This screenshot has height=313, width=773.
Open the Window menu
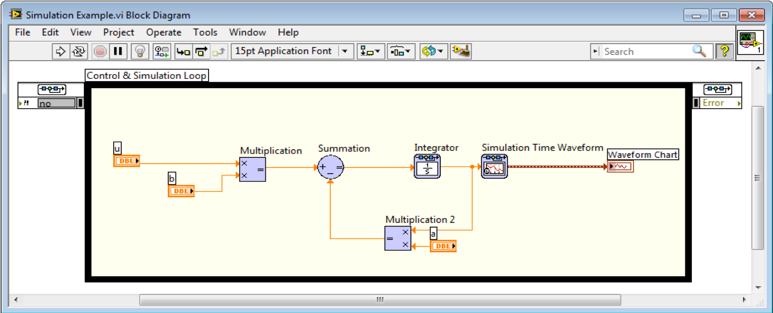[x=247, y=32]
